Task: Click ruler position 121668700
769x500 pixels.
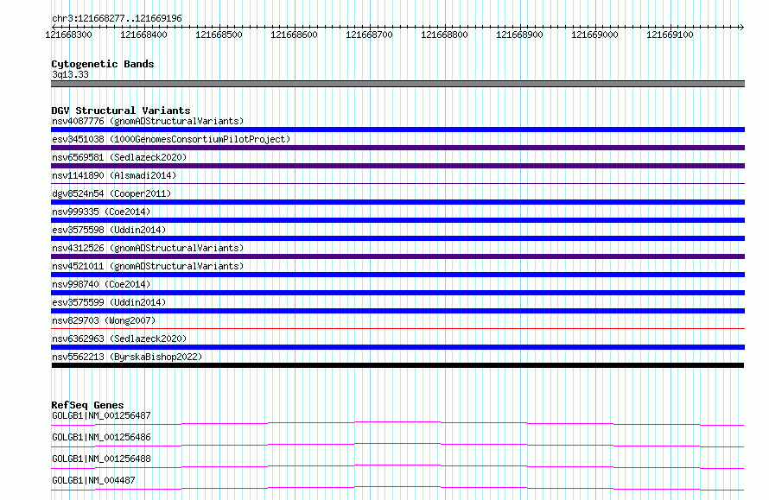Action: tap(369, 35)
